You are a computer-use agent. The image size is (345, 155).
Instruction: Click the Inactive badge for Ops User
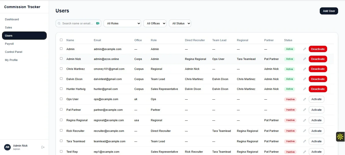[290, 99]
